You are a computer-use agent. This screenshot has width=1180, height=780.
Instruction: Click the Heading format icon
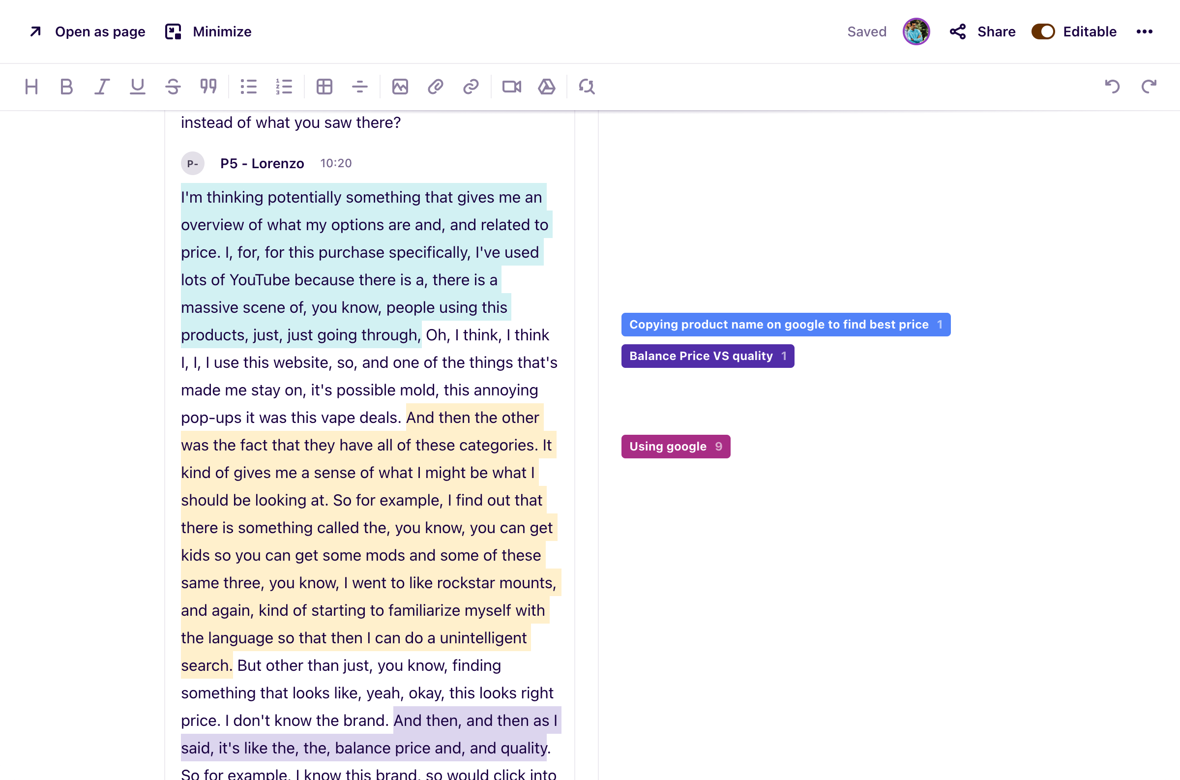click(31, 87)
